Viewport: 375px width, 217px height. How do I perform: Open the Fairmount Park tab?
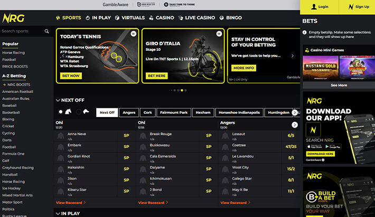(x=174, y=112)
